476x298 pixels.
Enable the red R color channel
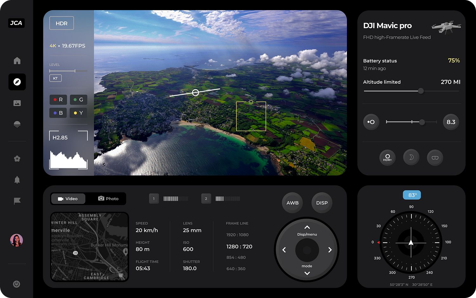point(58,100)
